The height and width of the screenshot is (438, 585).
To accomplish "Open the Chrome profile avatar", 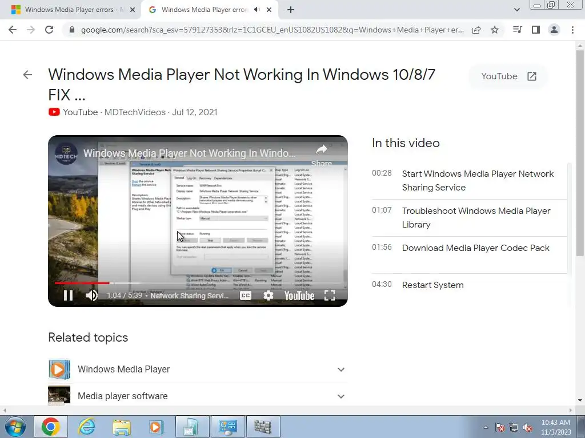I will click(x=554, y=30).
